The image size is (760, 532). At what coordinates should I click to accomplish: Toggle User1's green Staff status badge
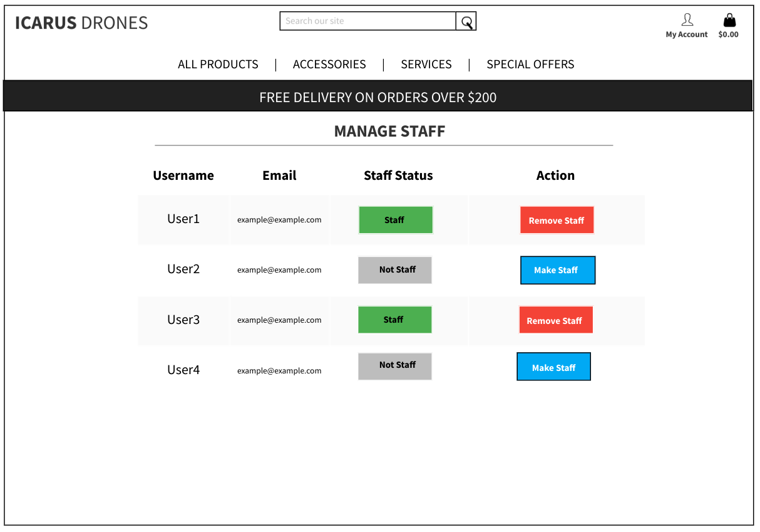[x=396, y=219]
